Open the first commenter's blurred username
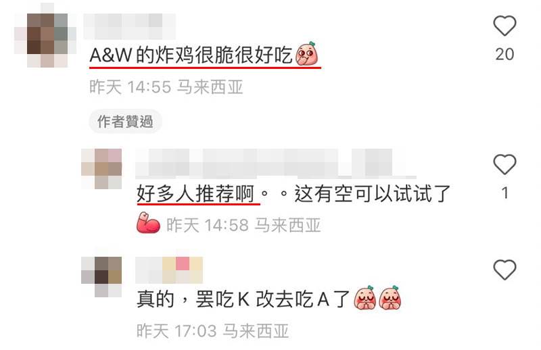The height and width of the screenshot is (350, 541). tap(130, 26)
